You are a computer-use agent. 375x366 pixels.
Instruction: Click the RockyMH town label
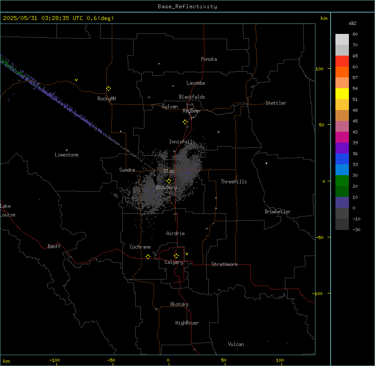click(x=107, y=99)
